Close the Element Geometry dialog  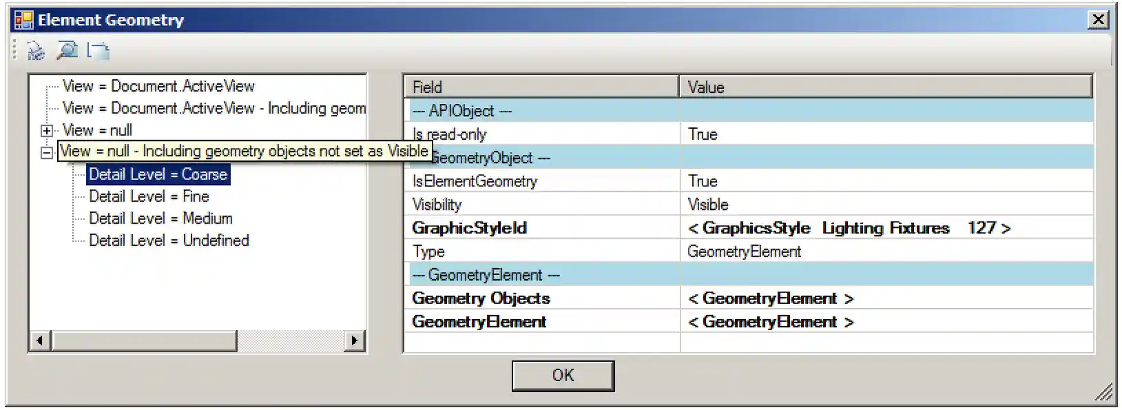1098,19
